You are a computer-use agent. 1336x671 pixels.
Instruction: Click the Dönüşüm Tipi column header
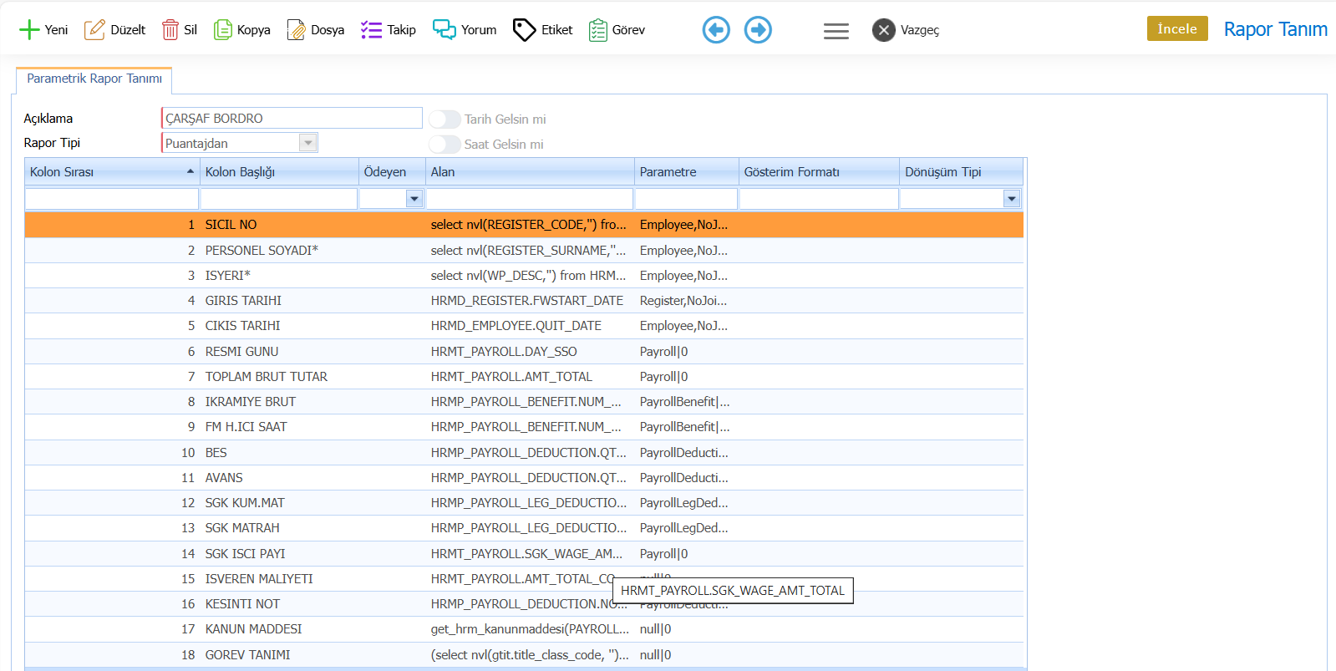[x=961, y=172]
